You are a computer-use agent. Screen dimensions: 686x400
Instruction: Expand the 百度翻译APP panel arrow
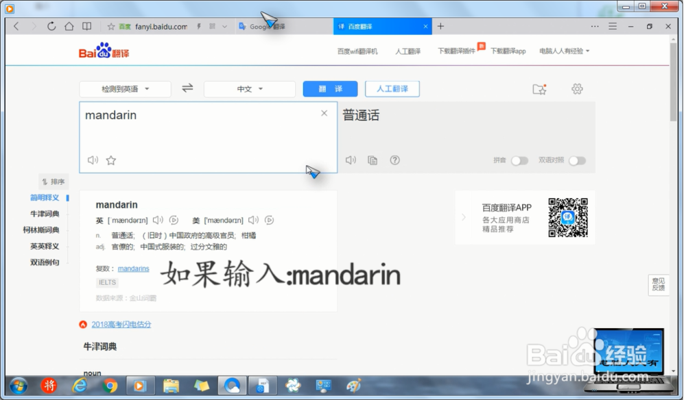click(464, 217)
